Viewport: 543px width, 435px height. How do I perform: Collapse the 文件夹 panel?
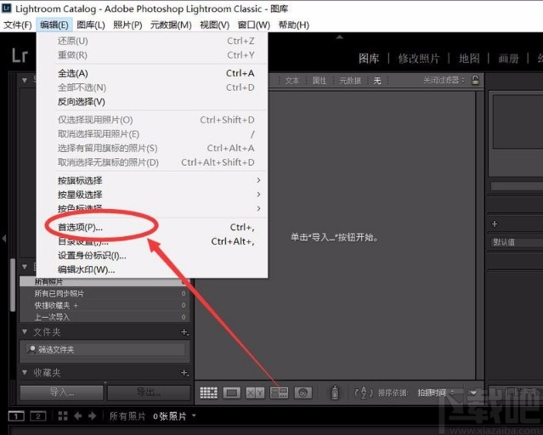pos(25,332)
